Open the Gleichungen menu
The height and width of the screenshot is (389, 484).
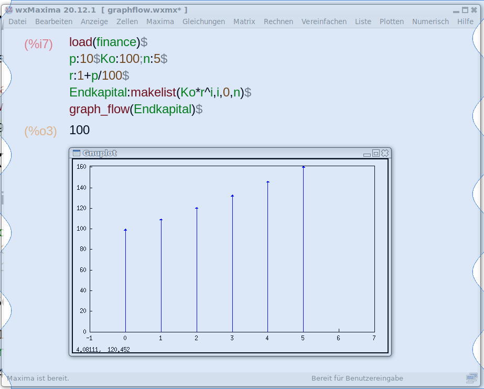203,21
